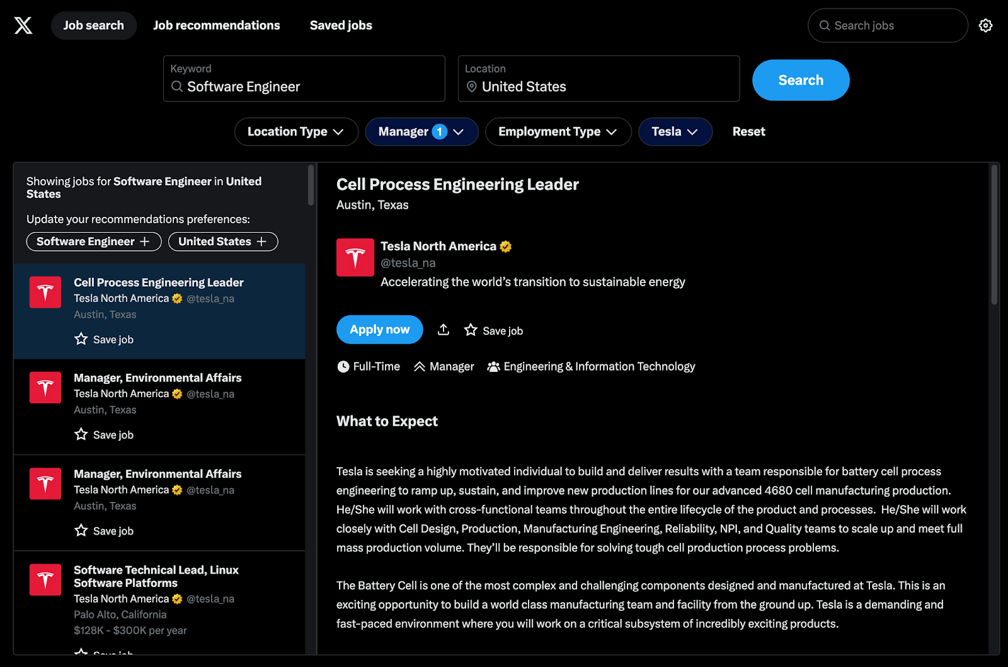Click the magnifier icon in Search jobs
Image resolution: width=1008 pixels, height=667 pixels.
tap(824, 25)
